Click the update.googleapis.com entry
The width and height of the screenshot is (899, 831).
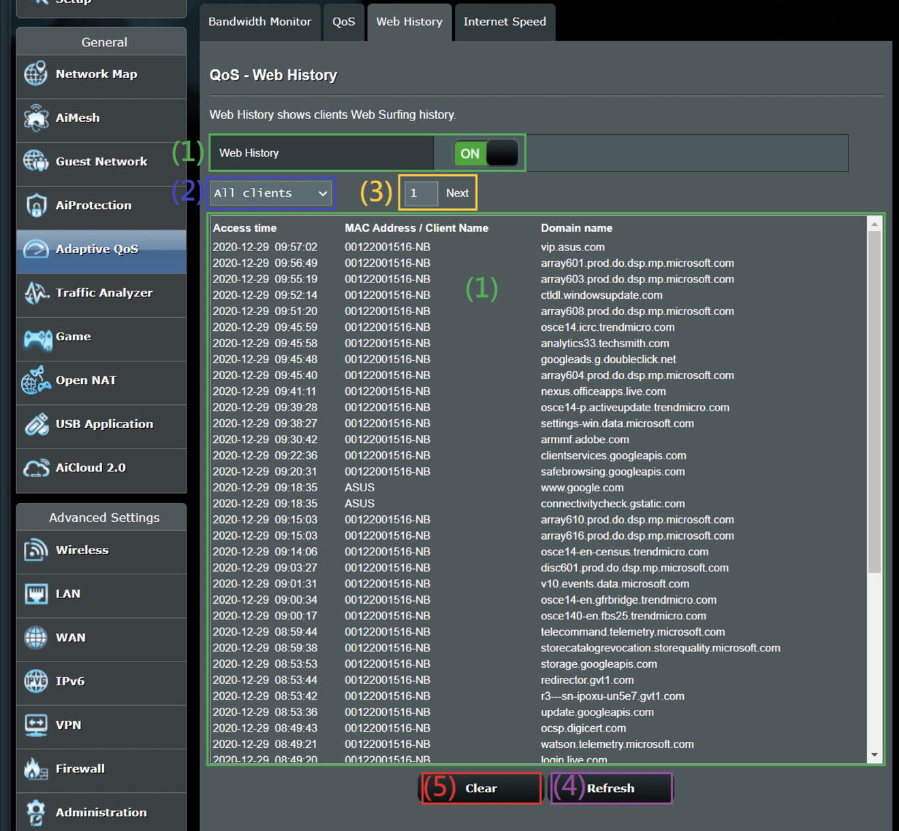597,713
